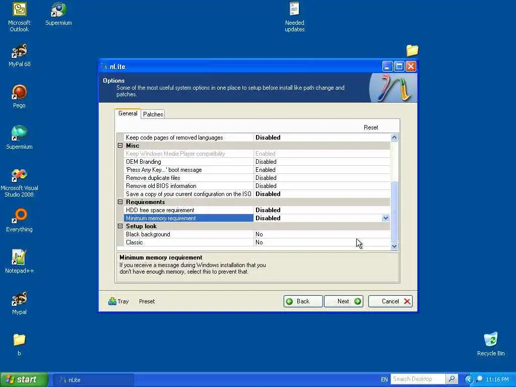Image resolution: width=516 pixels, height=387 pixels.
Task: Click scrollbar up arrow in options list
Action: [394, 137]
